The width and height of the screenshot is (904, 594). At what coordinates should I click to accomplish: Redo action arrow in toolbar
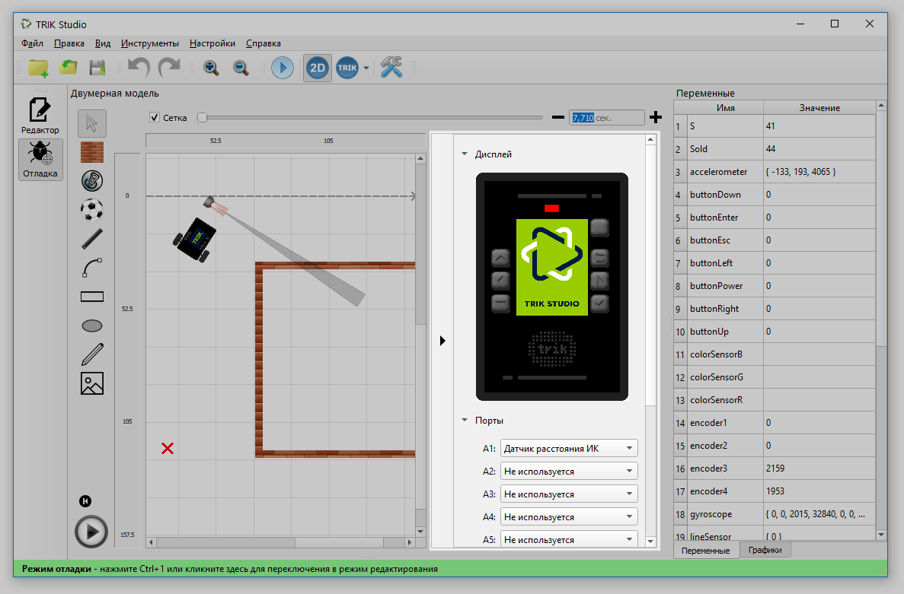click(169, 68)
